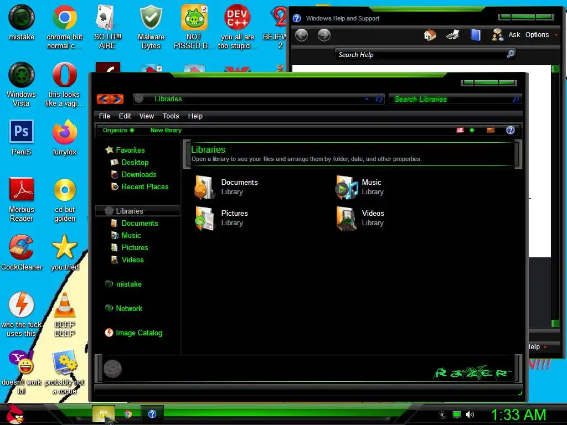
Task: Select Image Catalog in the navigation pane
Action: pyautogui.click(x=133, y=333)
